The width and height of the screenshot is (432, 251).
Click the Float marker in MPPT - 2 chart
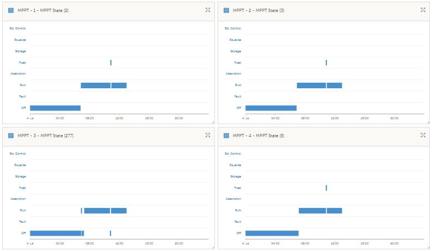[x=326, y=63]
